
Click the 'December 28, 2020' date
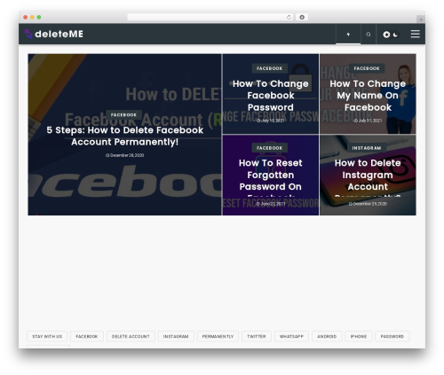[x=124, y=155]
